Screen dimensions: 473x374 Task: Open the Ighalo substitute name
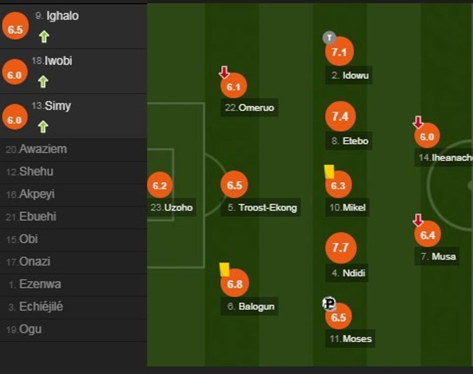pyautogui.click(x=62, y=16)
